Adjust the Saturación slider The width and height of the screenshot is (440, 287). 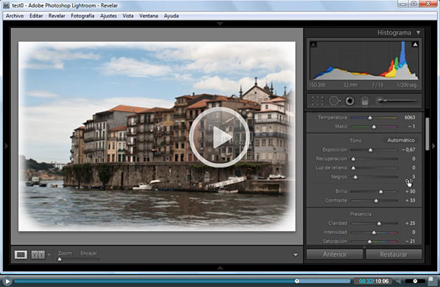(369, 242)
